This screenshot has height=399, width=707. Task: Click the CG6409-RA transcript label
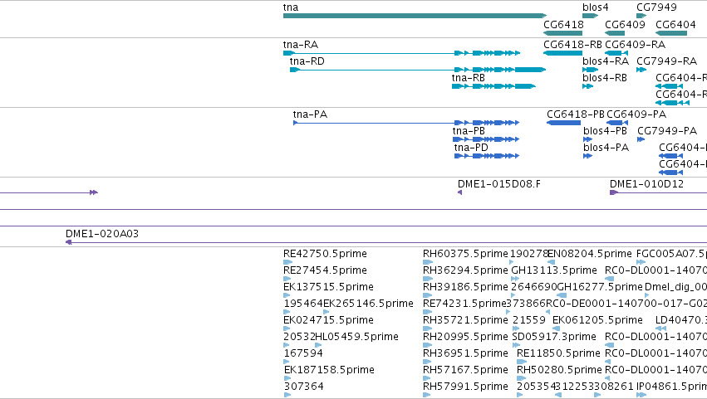636,45
